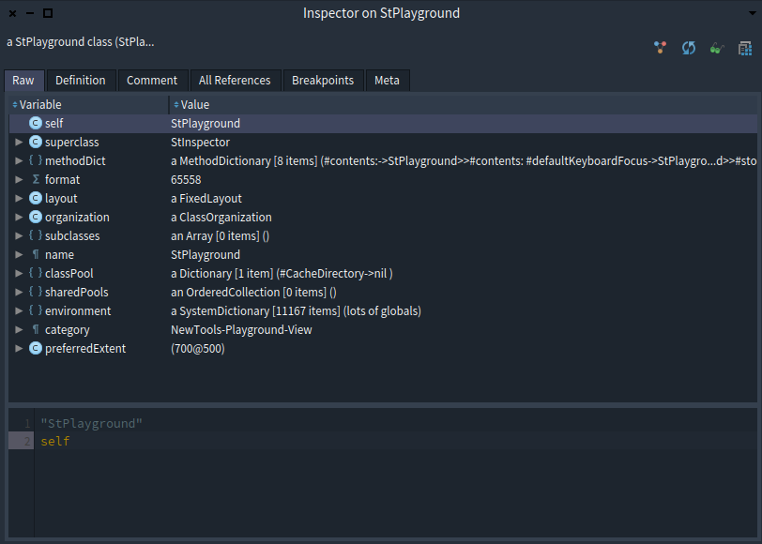Click the self code line in editor
Viewport: 762px width, 544px height.
[55, 441]
